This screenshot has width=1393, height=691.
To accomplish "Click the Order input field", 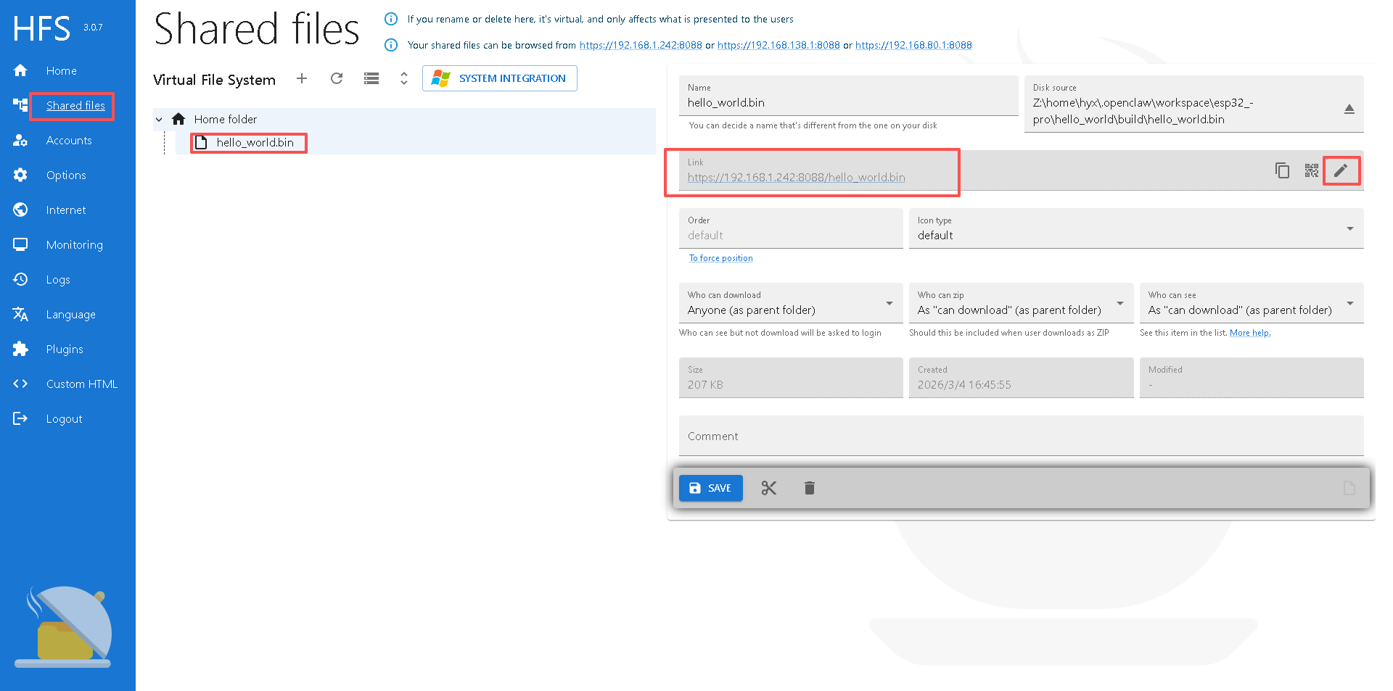I will pos(791,228).
